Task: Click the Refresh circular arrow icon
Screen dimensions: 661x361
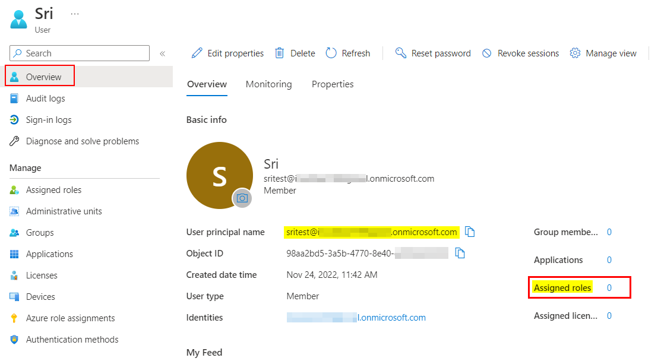Action: (331, 53)
